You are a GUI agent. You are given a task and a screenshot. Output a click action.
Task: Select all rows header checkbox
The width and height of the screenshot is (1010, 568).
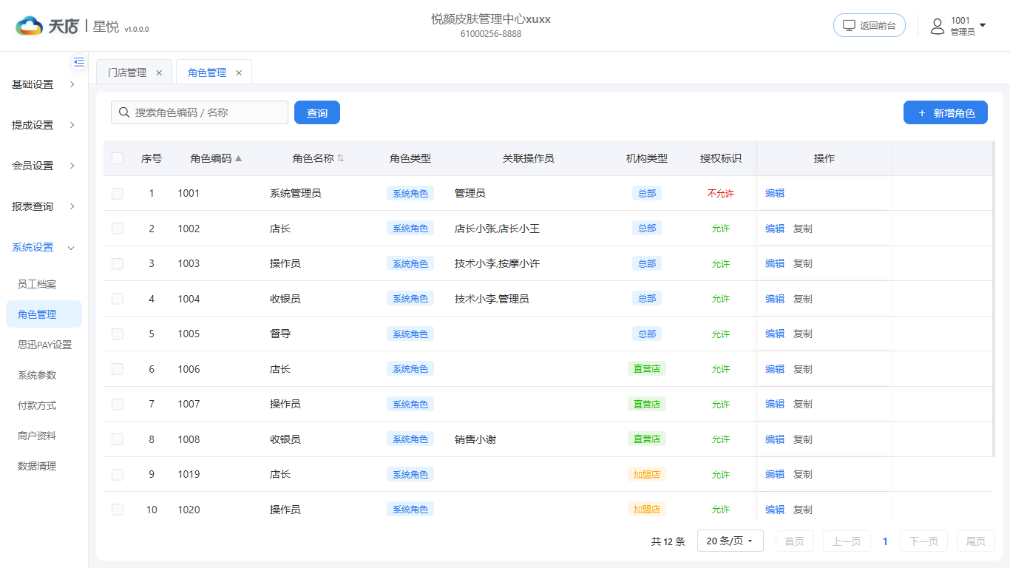point(118,158)
